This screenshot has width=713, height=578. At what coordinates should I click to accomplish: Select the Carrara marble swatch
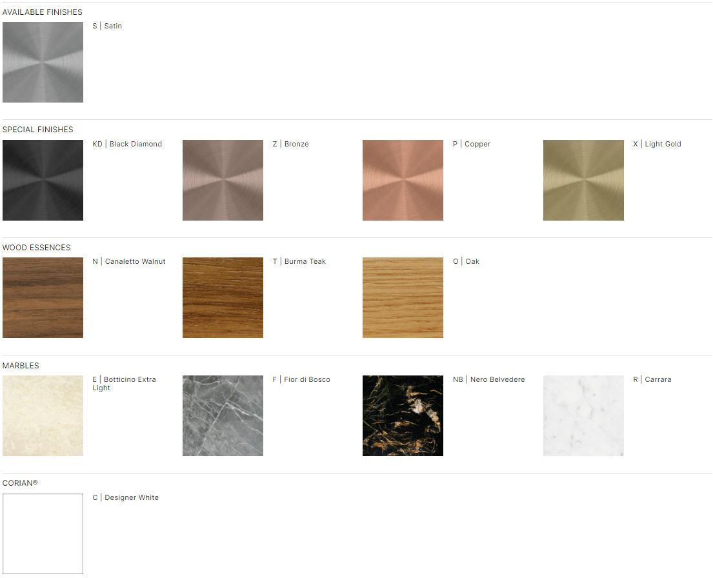click(x=583, y=415)
